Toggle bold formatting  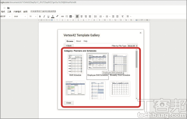pos(40,16)
